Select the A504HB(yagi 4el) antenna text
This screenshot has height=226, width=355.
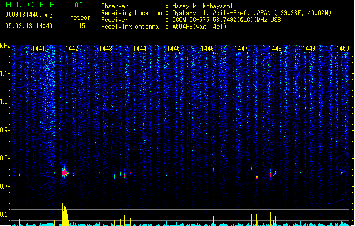click(x=199, y=27)
